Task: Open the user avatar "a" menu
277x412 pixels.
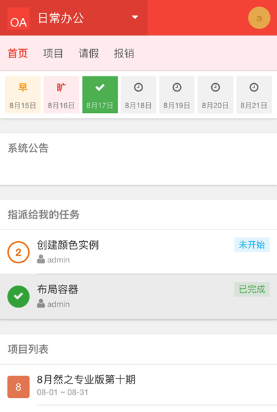Action: tap(259, 18)
